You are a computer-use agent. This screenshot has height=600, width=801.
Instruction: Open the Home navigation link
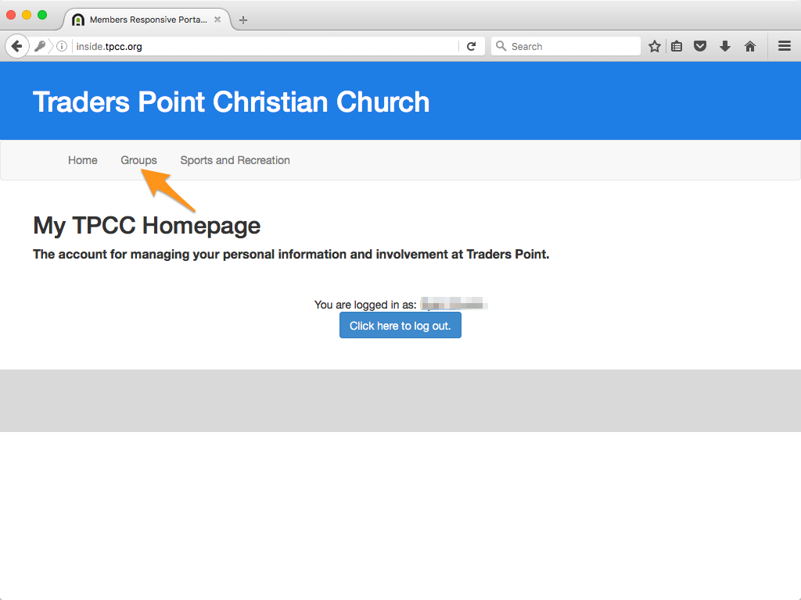pyautogui.click(x=83, y=160)
